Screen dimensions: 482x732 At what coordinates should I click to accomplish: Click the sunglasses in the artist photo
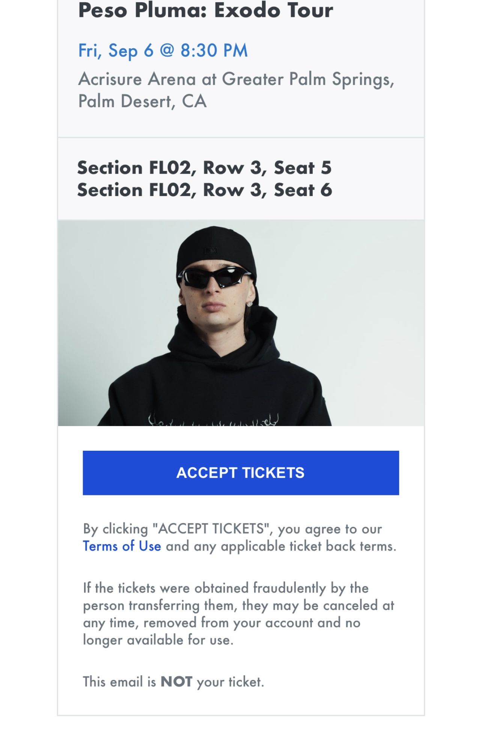(x=214, y=277)
